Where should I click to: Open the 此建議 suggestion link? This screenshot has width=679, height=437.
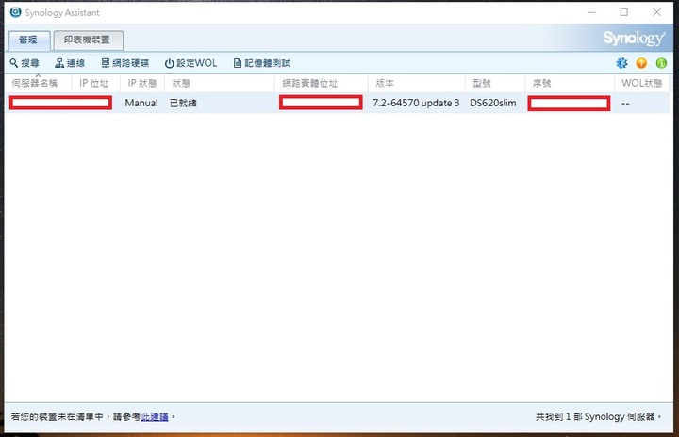pos(155,417)
